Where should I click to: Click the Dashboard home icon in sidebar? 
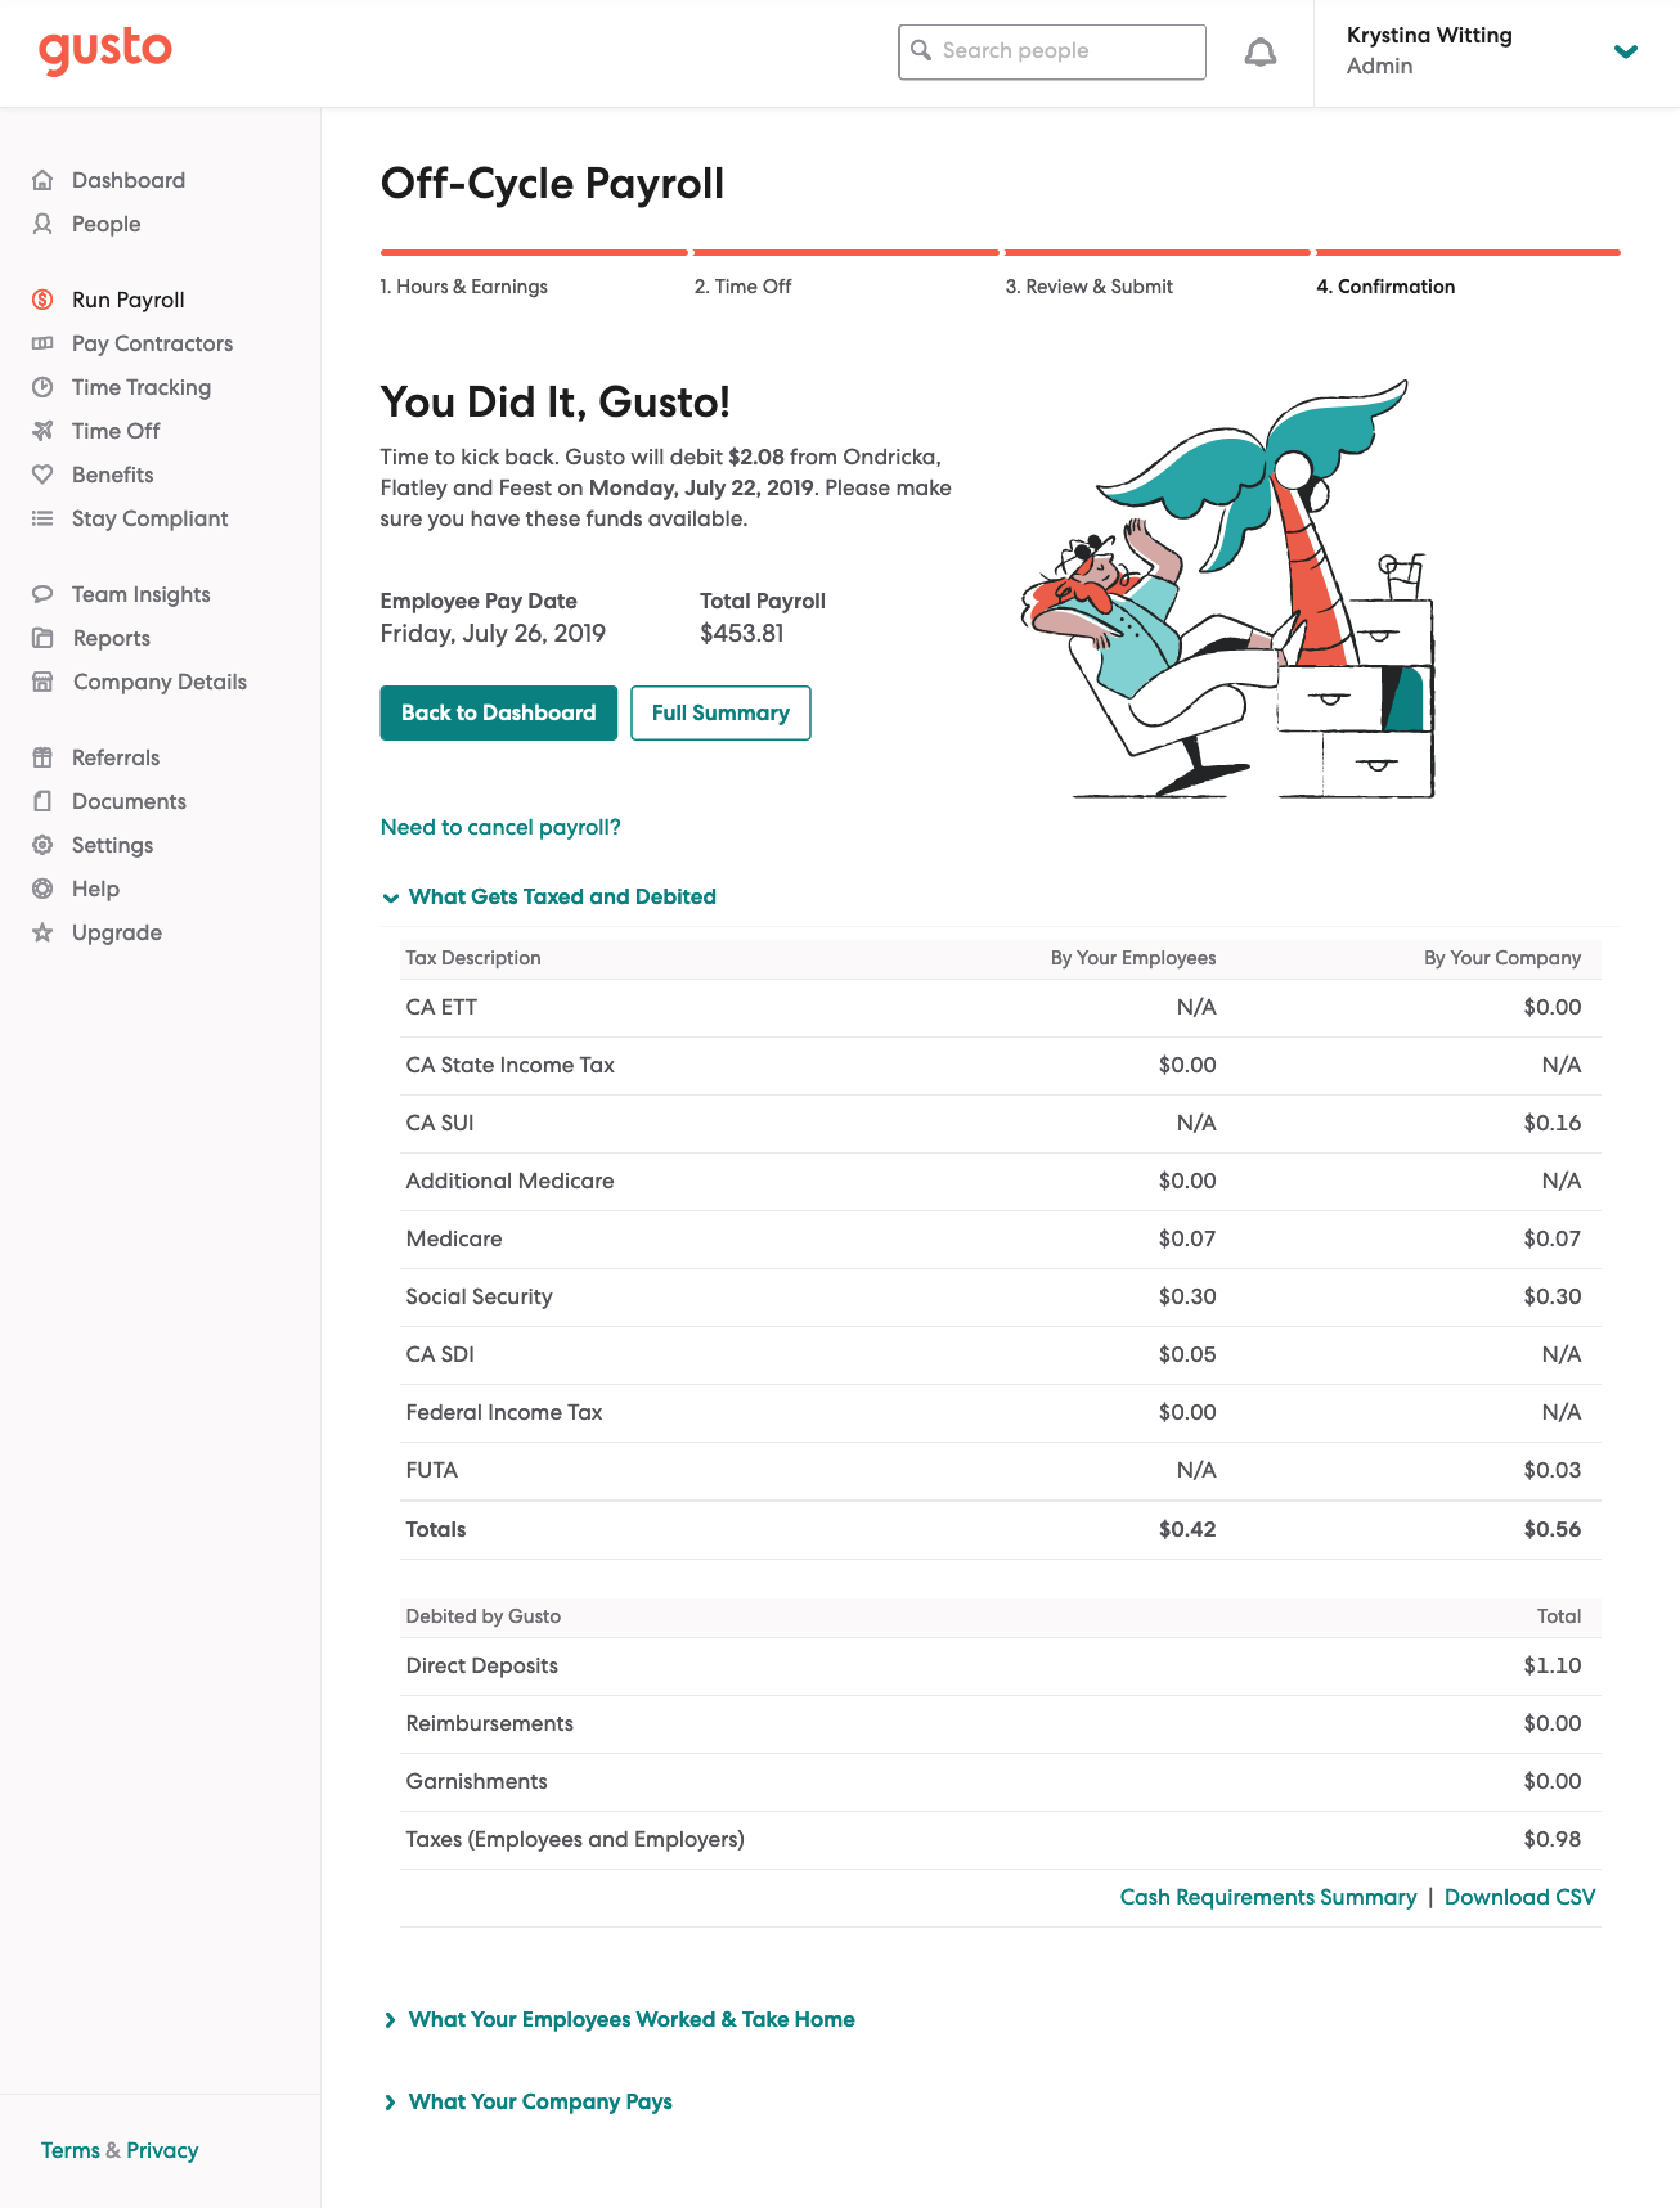(x=42, y=180)
